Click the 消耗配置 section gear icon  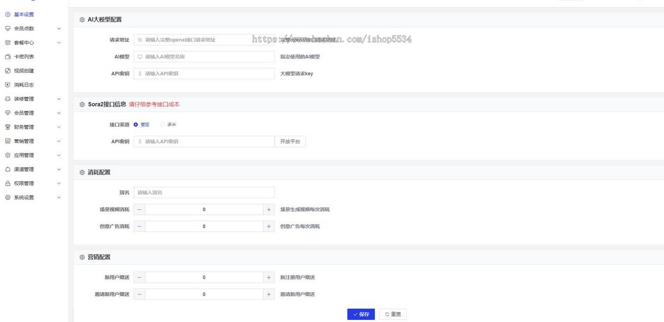coord(82,172)
